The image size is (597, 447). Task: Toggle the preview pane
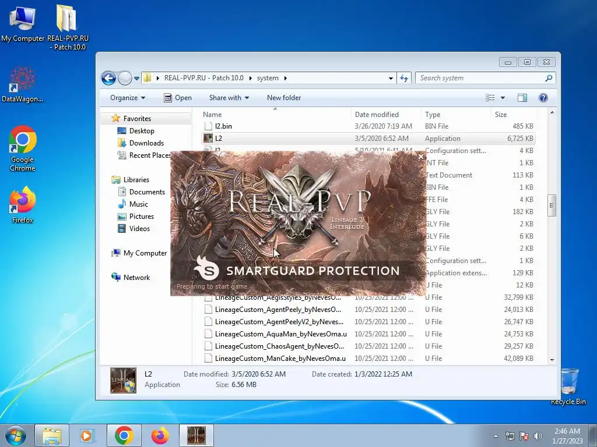pos(522,98)
